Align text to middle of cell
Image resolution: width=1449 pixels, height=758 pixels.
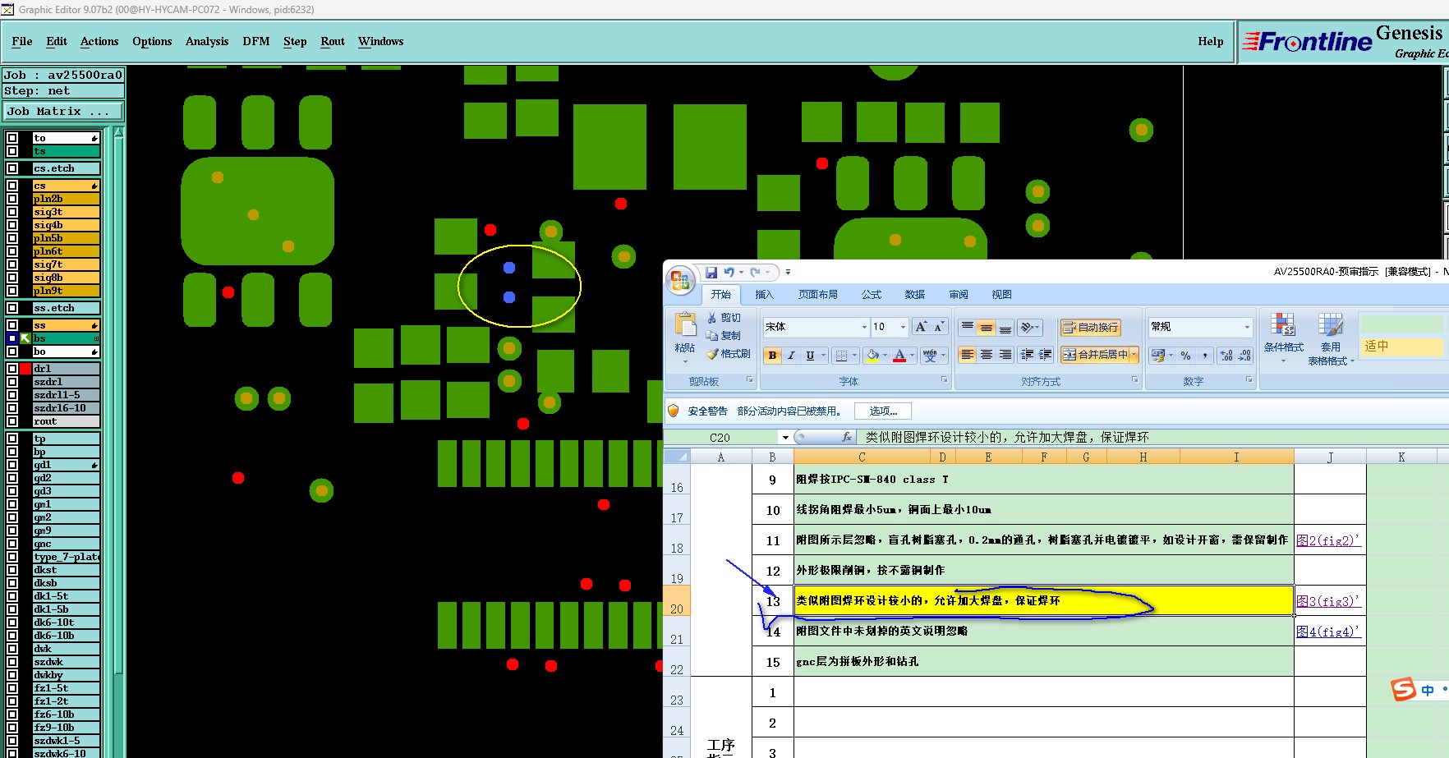click(x=987, y=327)
